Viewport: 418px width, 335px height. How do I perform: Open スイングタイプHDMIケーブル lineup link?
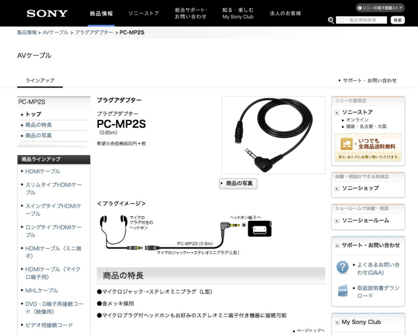53,210
